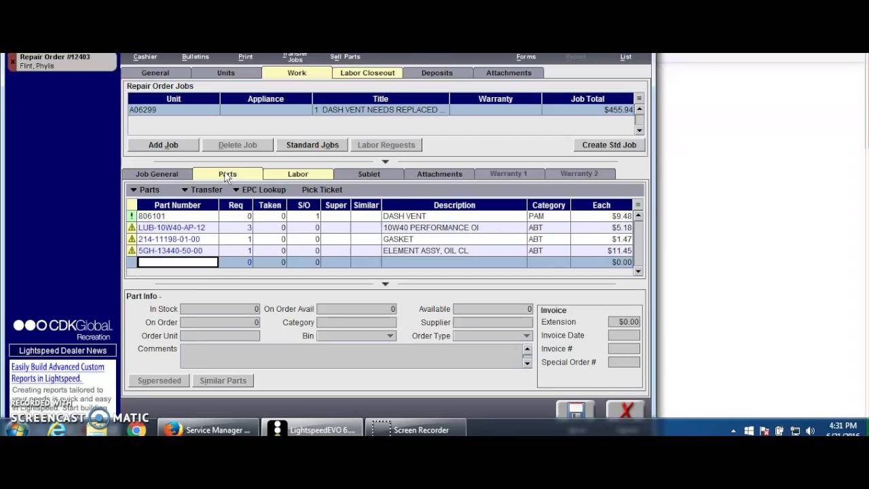Show hidden system tray icons

(733, 431)
